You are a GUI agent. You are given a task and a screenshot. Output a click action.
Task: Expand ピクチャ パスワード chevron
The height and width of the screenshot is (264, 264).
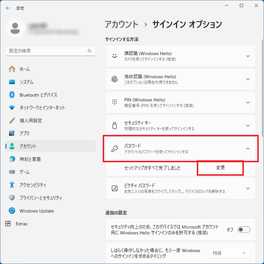(x=248, y=189)
